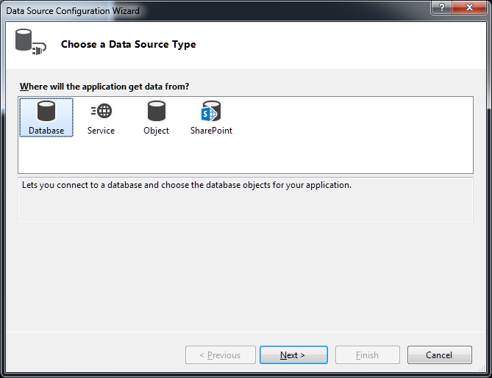Click the 'Choose a Data Source Type' heading
This screenshot has width=492, height=378.
point(129,45)
